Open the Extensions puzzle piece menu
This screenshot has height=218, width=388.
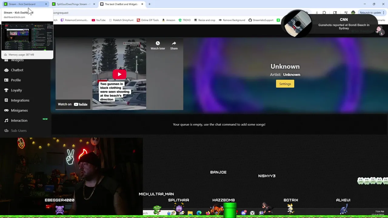pos(324,13)
